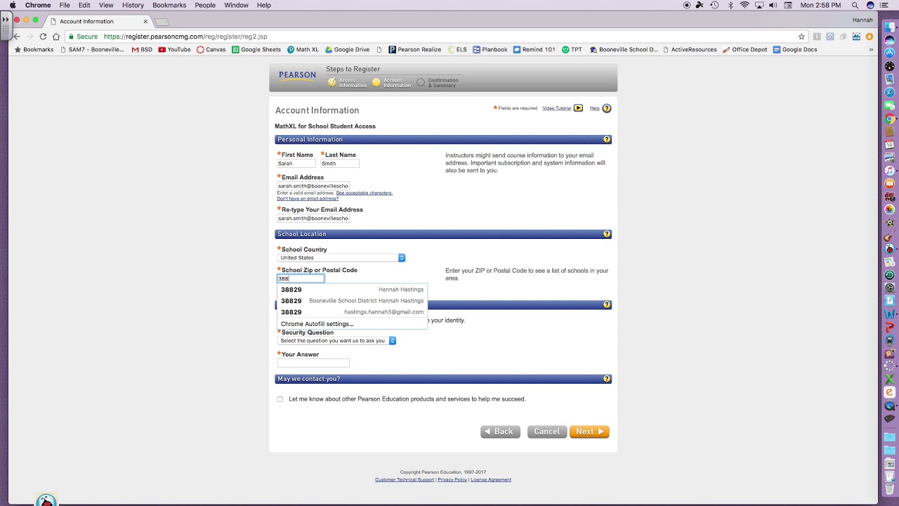The image size is (899, 506).
Task: Open iBooks orange icon in Dock
Action: point(890,184)
